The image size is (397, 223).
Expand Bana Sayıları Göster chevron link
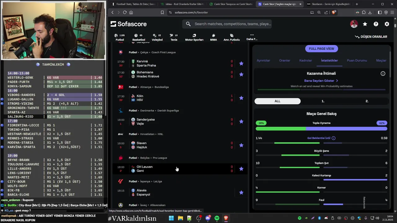click(x=321, y=81)
